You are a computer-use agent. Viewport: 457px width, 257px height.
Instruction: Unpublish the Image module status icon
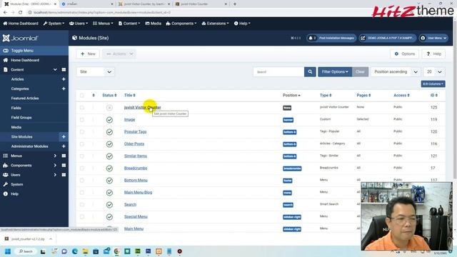pos(109,120)
